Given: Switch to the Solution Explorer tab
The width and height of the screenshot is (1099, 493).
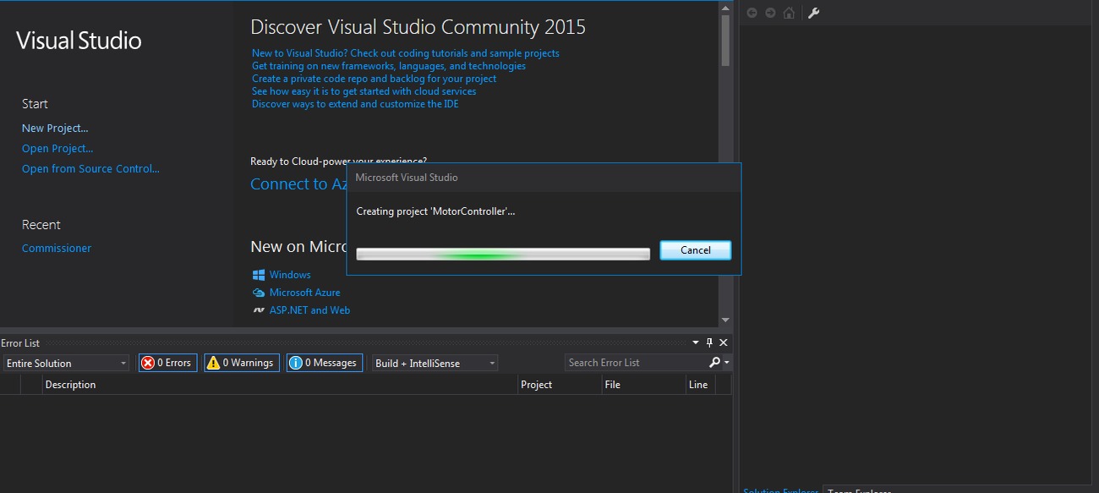Looking at the screenshot, I should pyautogui.click(x=779, y=490).
